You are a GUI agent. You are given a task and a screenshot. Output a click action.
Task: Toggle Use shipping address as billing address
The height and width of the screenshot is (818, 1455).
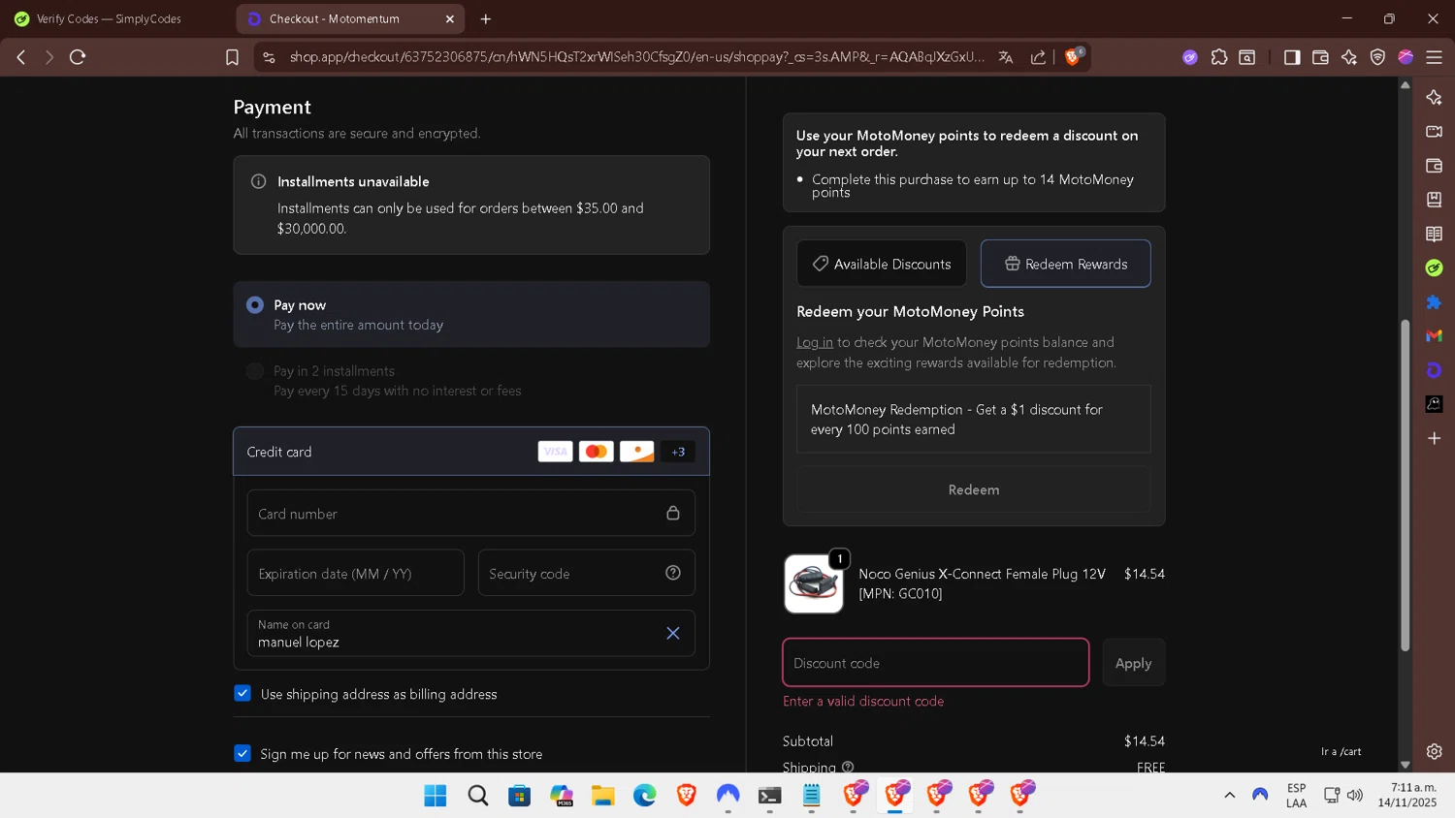[242, 693]
